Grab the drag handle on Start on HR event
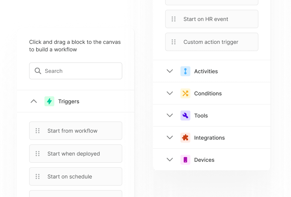This screenshot has height=197, width=291. (173, 19)
